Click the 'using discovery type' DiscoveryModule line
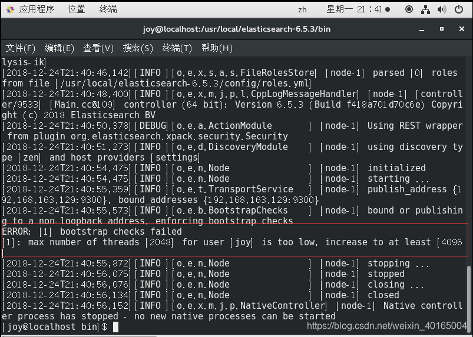Screen dimensions: 473x337 click(232, 146)
